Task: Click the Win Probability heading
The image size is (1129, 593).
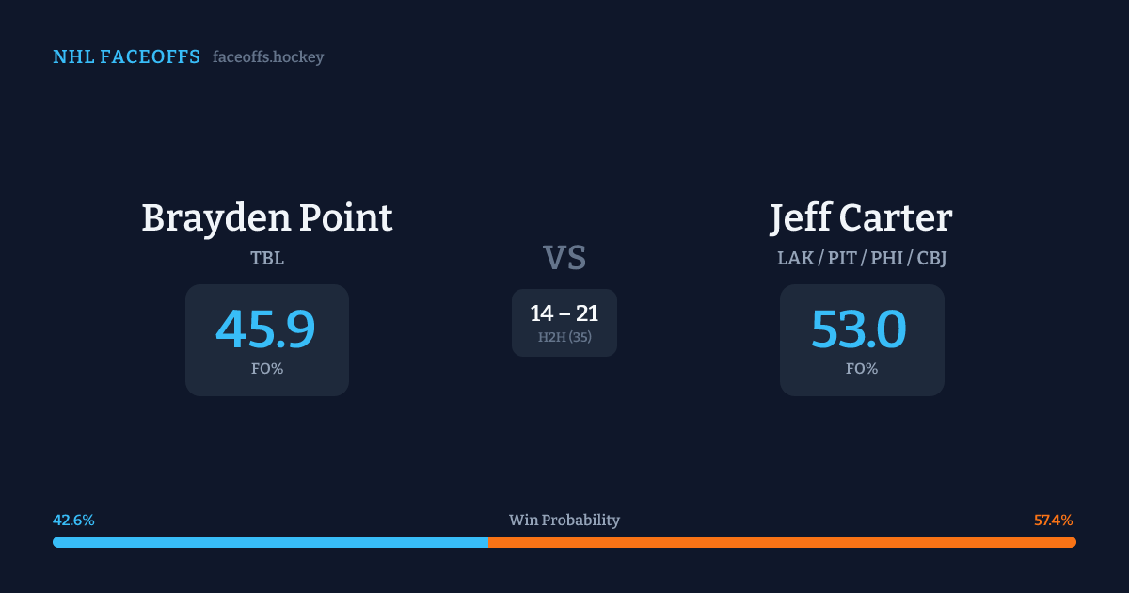Action: (564, 521)
